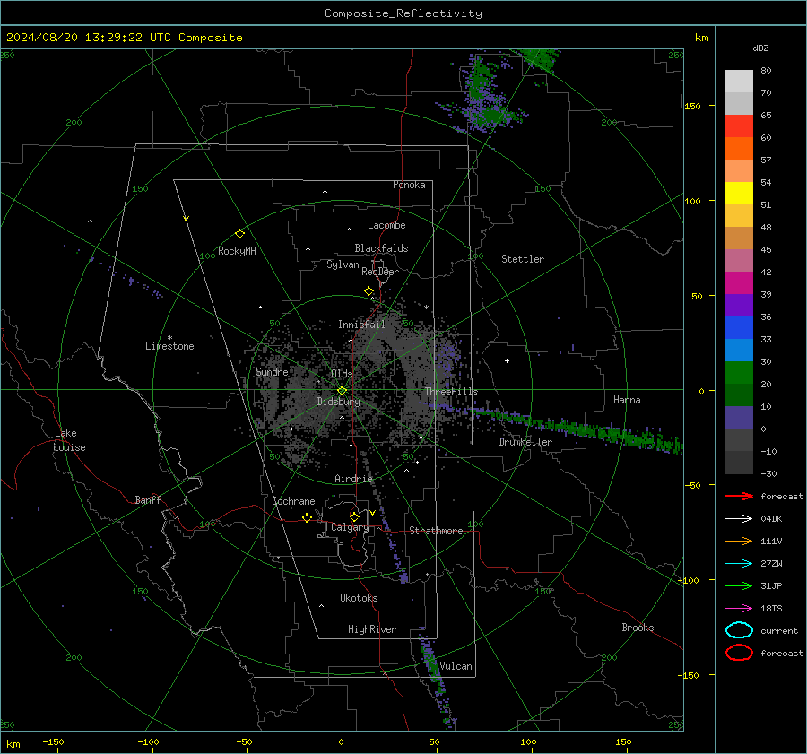This screenshot has width=807, height=754.
Task: Click the magenta 18TS arrow symbol
Action: (739, 609)
